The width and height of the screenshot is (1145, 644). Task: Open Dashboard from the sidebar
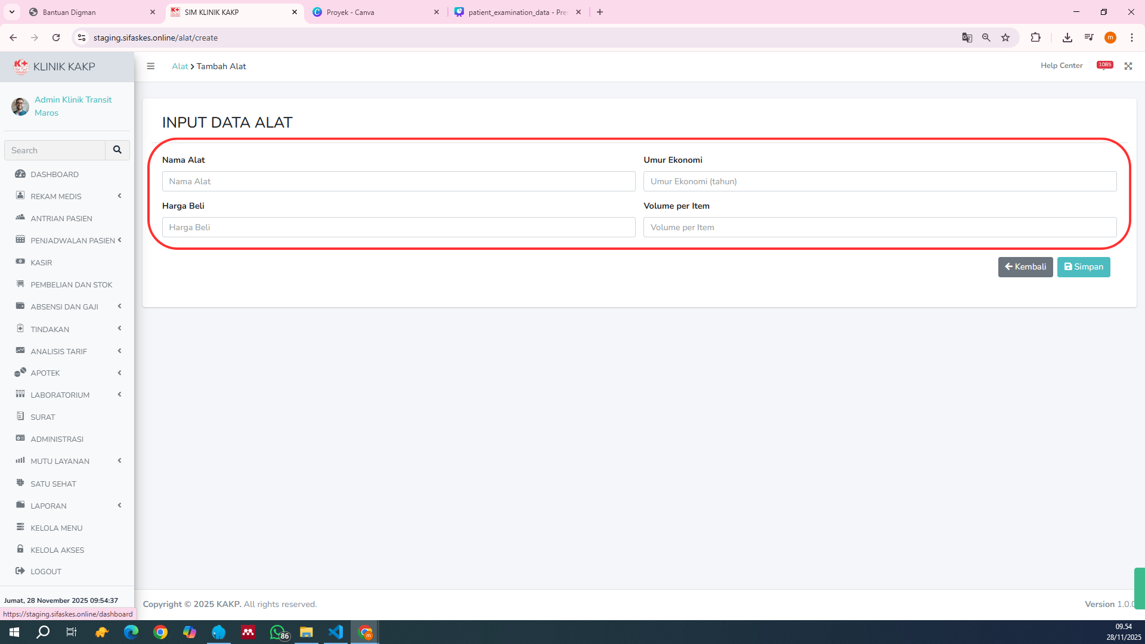point(54,174)
